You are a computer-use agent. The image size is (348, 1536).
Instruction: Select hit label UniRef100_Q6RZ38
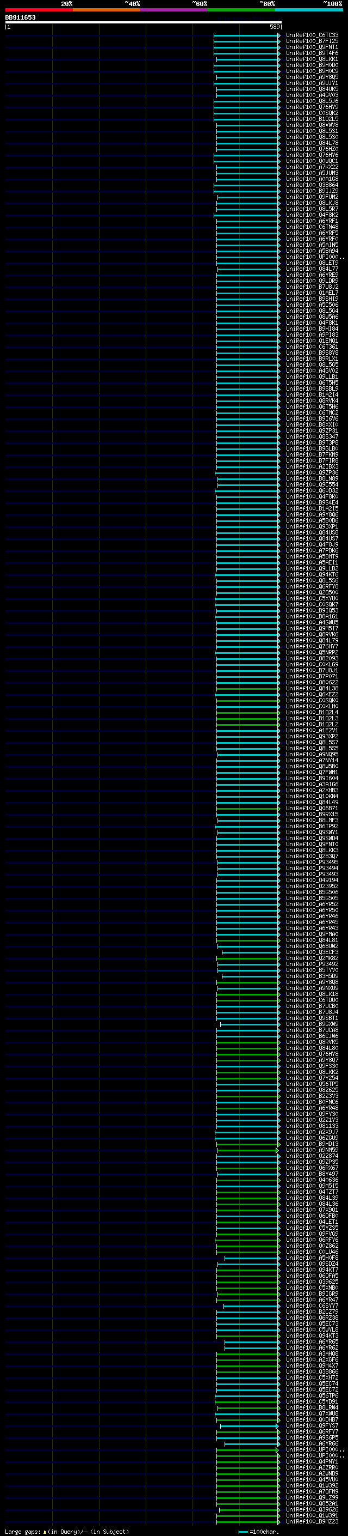coord(312,1317)
